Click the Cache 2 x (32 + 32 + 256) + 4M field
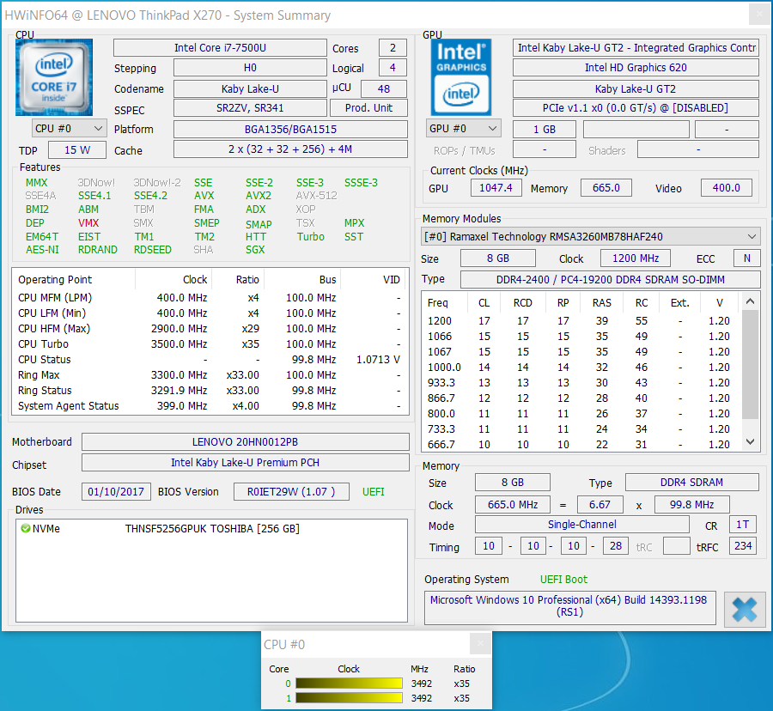This screenshot has width=773, height=711. coord(290,149)
